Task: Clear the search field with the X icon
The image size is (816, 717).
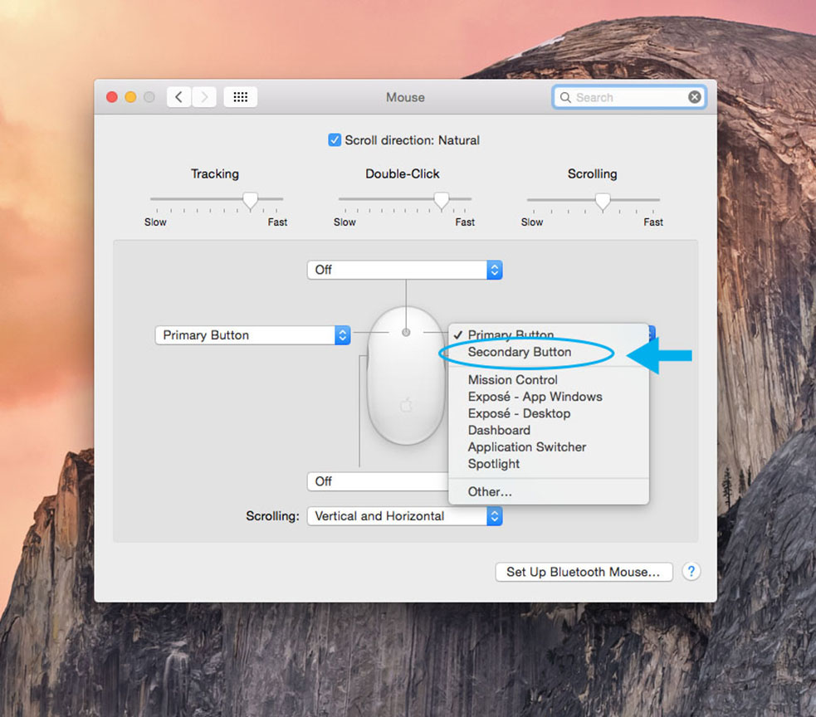Action: pos(695,97)
